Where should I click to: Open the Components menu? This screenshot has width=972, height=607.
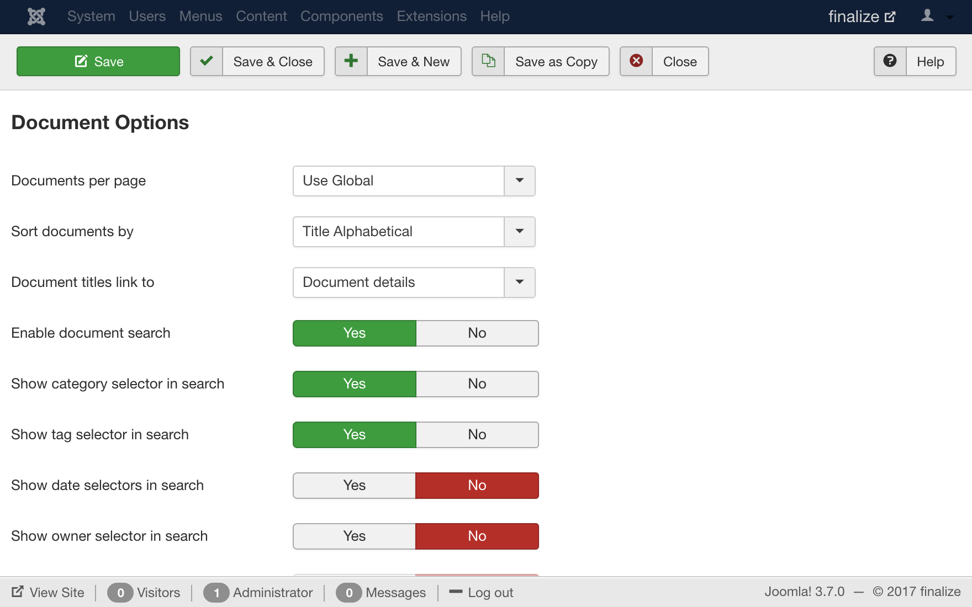click(x=341, y=17)
